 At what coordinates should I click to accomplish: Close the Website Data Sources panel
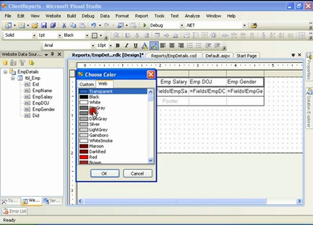(x=59, y=54)
